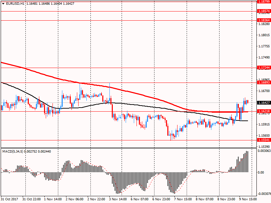
Task: Select the 6 Nov 07:00 time label
Action: pyautogui.click(x=140, y=199)
